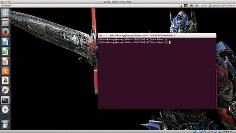Screen dimensions: 236x133
Task: Click the terminal scrollbar on right edge
Action: [x=216, y=89]
